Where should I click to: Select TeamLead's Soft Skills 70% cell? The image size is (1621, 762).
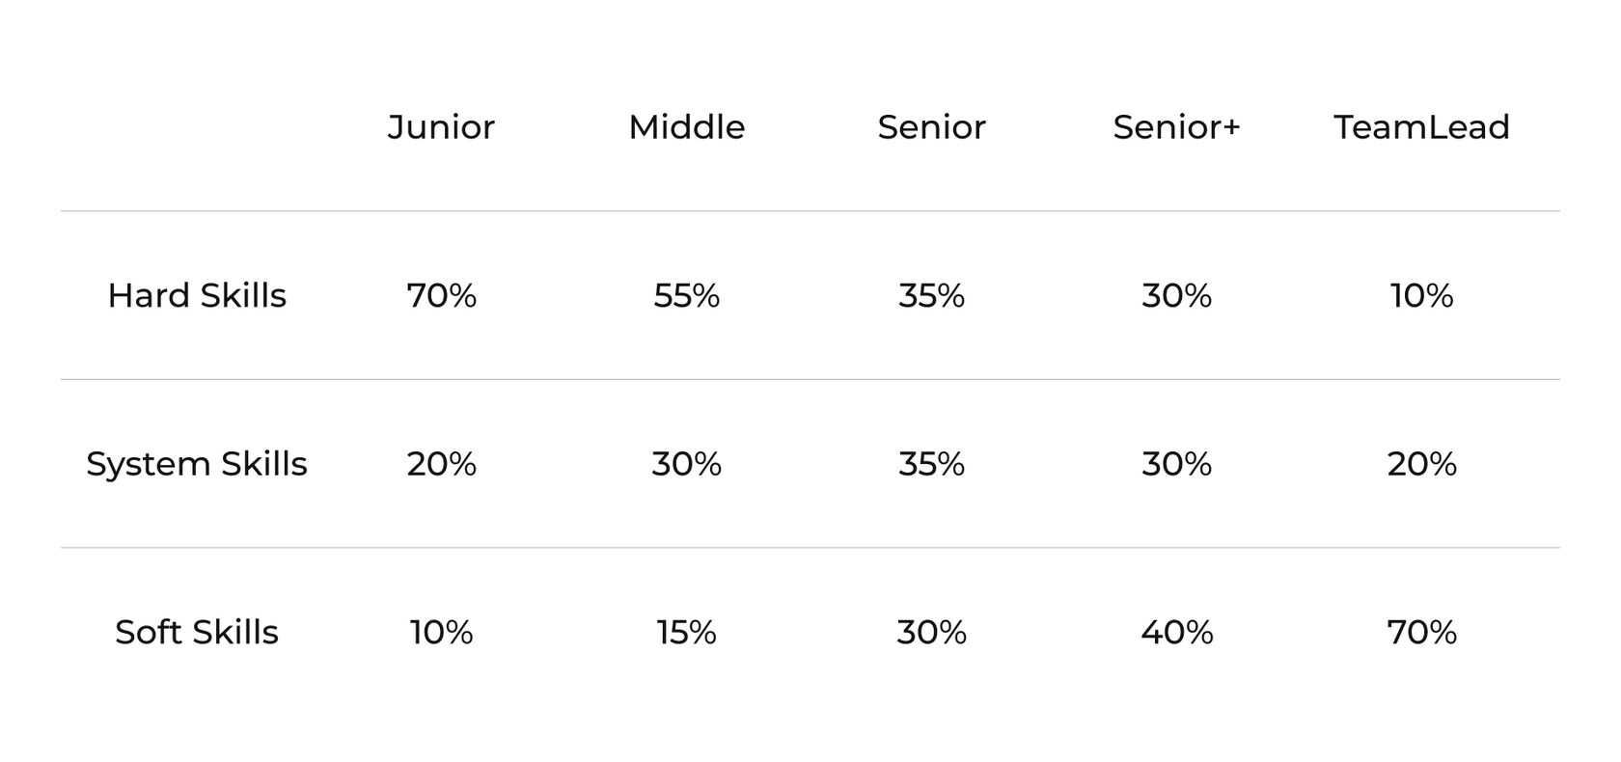pos(1421,633)
